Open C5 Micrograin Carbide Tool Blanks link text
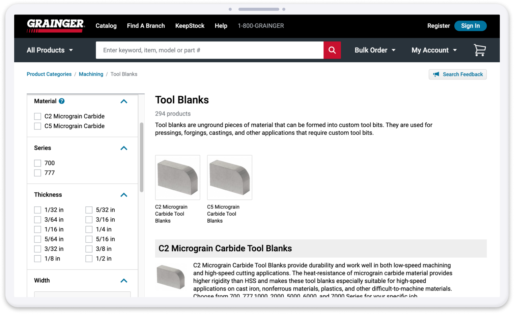Screen dimensions: 514x314 point(223,214)
